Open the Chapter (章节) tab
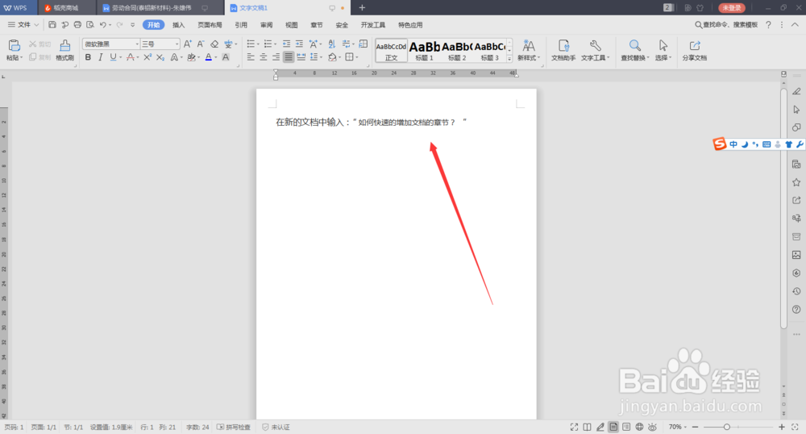806x434 pixels. (x=317, y=25)
